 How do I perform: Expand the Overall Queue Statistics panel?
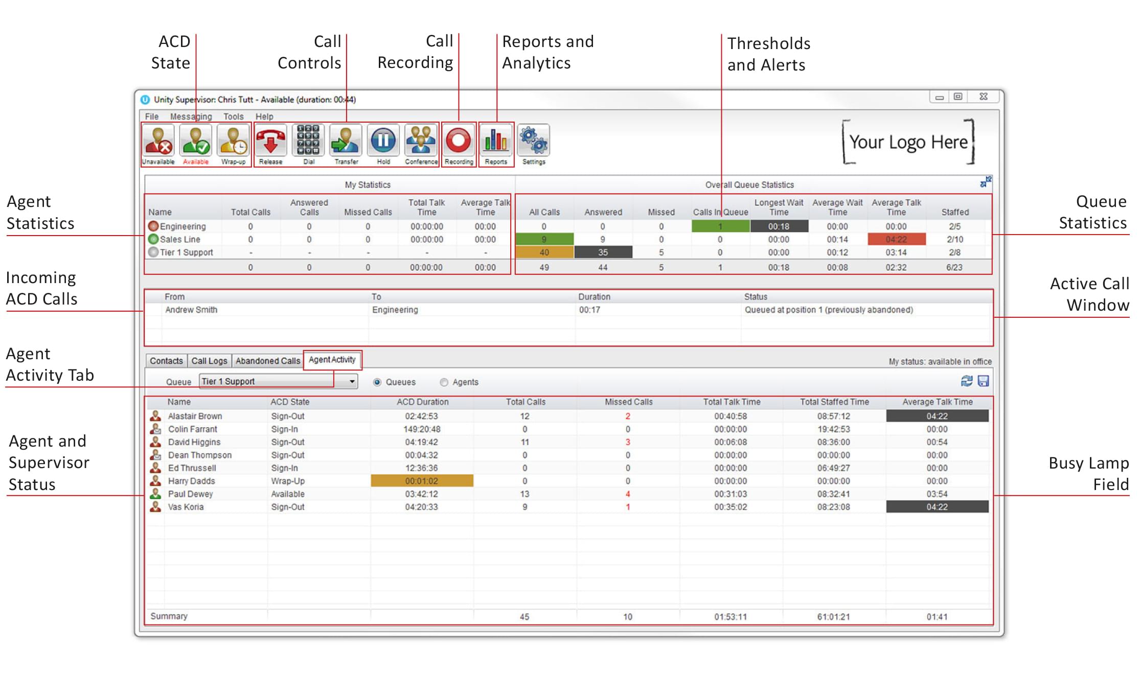[x=985, y=182]
